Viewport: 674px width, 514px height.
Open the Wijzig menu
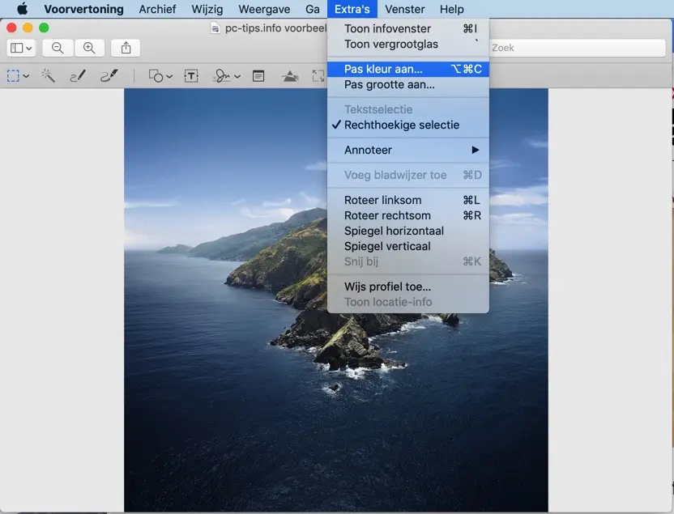click(207, 9)
